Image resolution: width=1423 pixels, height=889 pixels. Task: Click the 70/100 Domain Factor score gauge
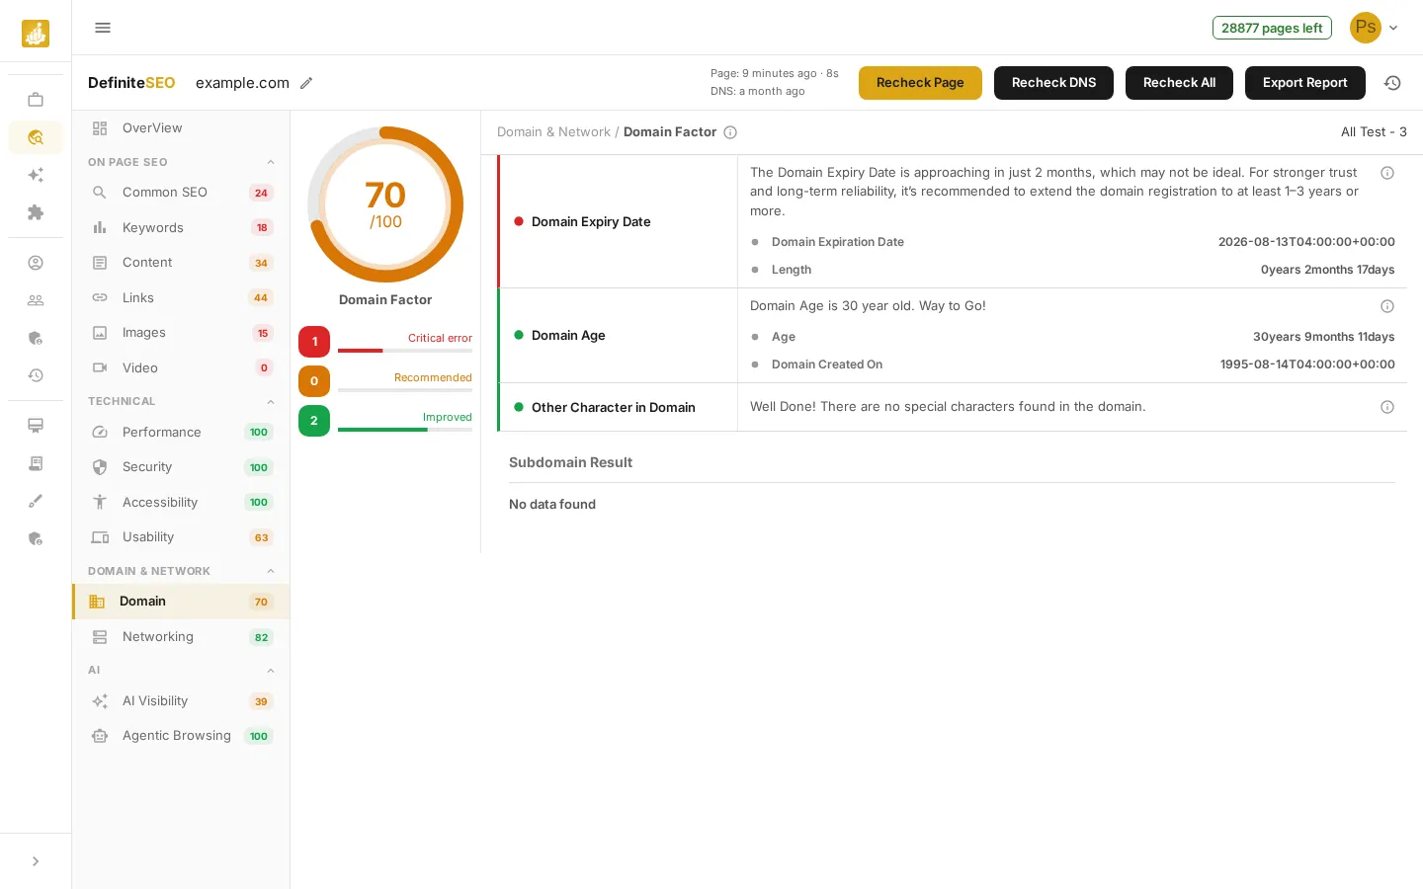click(385, 204)
